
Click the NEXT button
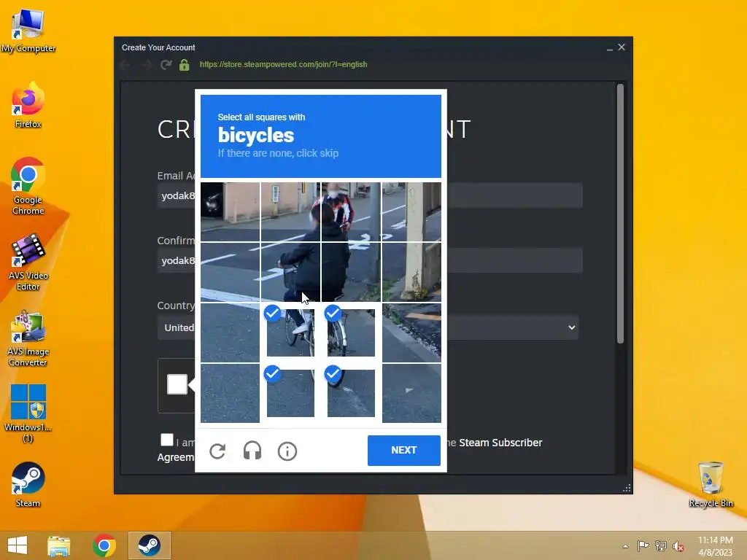[404, 450]
